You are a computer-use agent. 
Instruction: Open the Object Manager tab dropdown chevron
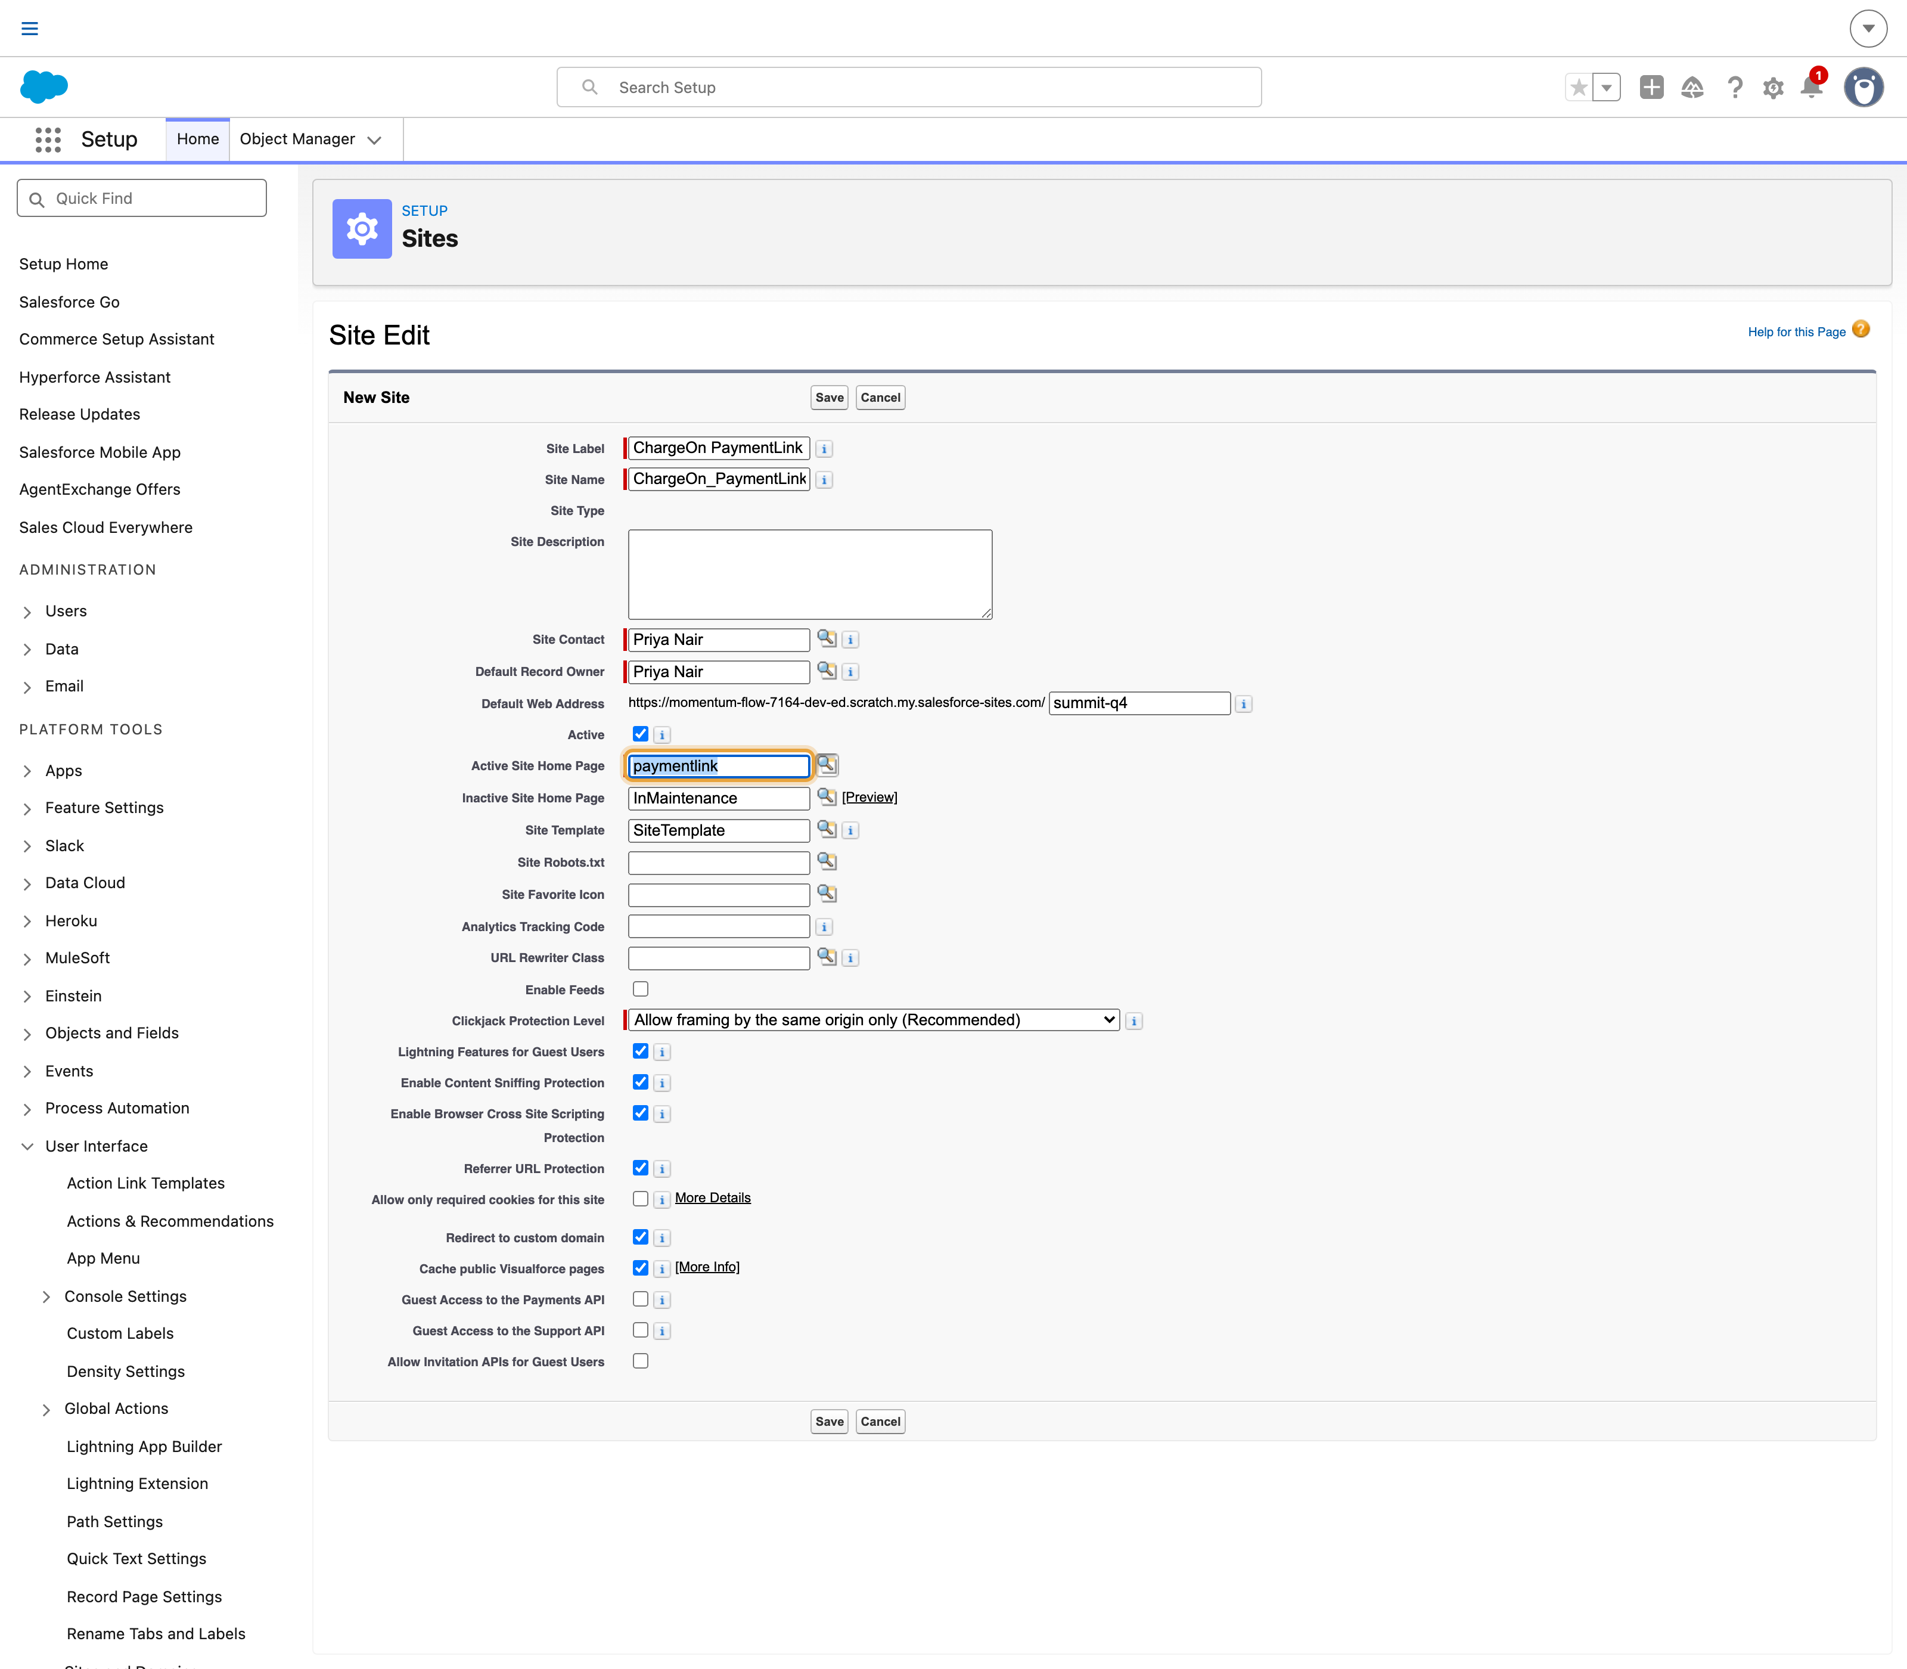click(374, 141)
